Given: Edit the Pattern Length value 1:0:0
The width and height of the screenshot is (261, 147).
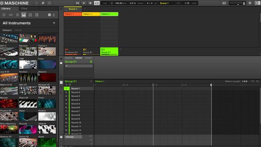Looking at the screenshot, I should click(x=245, y=81).
